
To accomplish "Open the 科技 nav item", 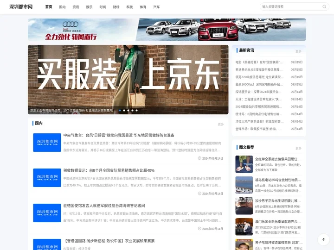I will pyautogui.click(x=129, y=7).
